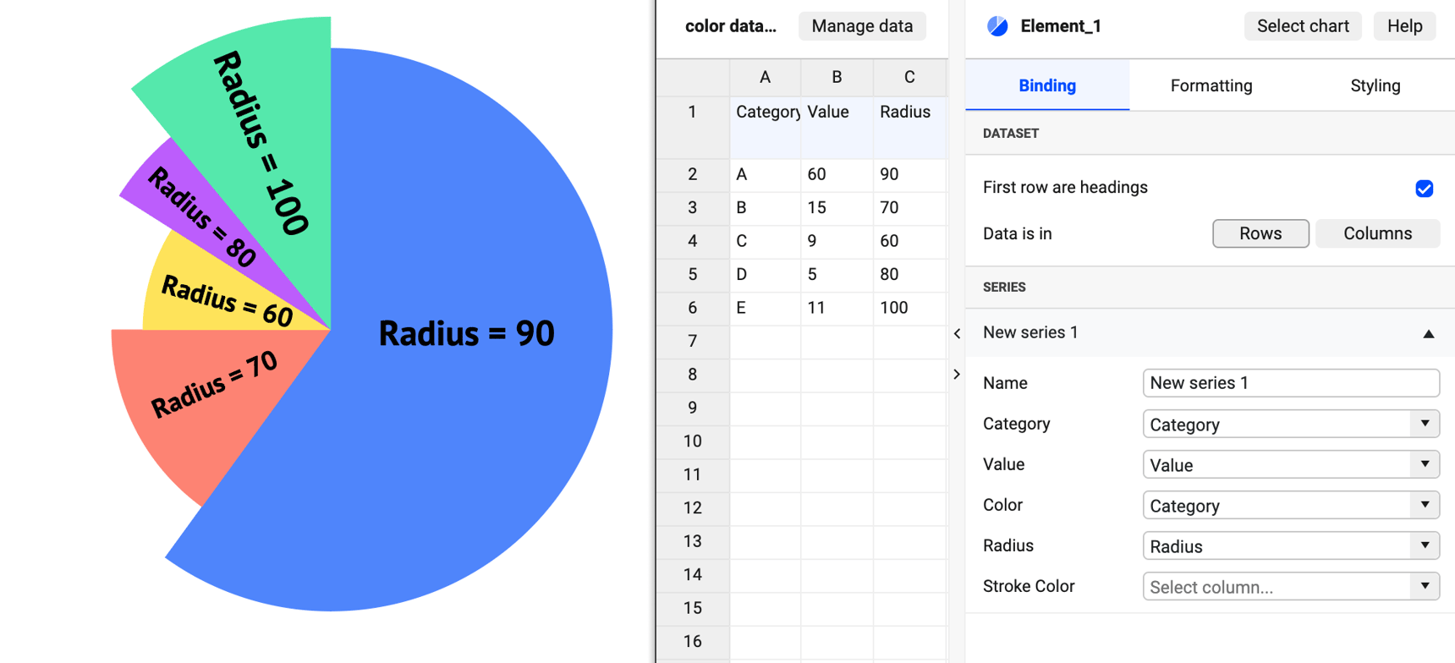Open the Color binding dropdown
Viewport: 1455px width, 663px height.
[1291, 505]
